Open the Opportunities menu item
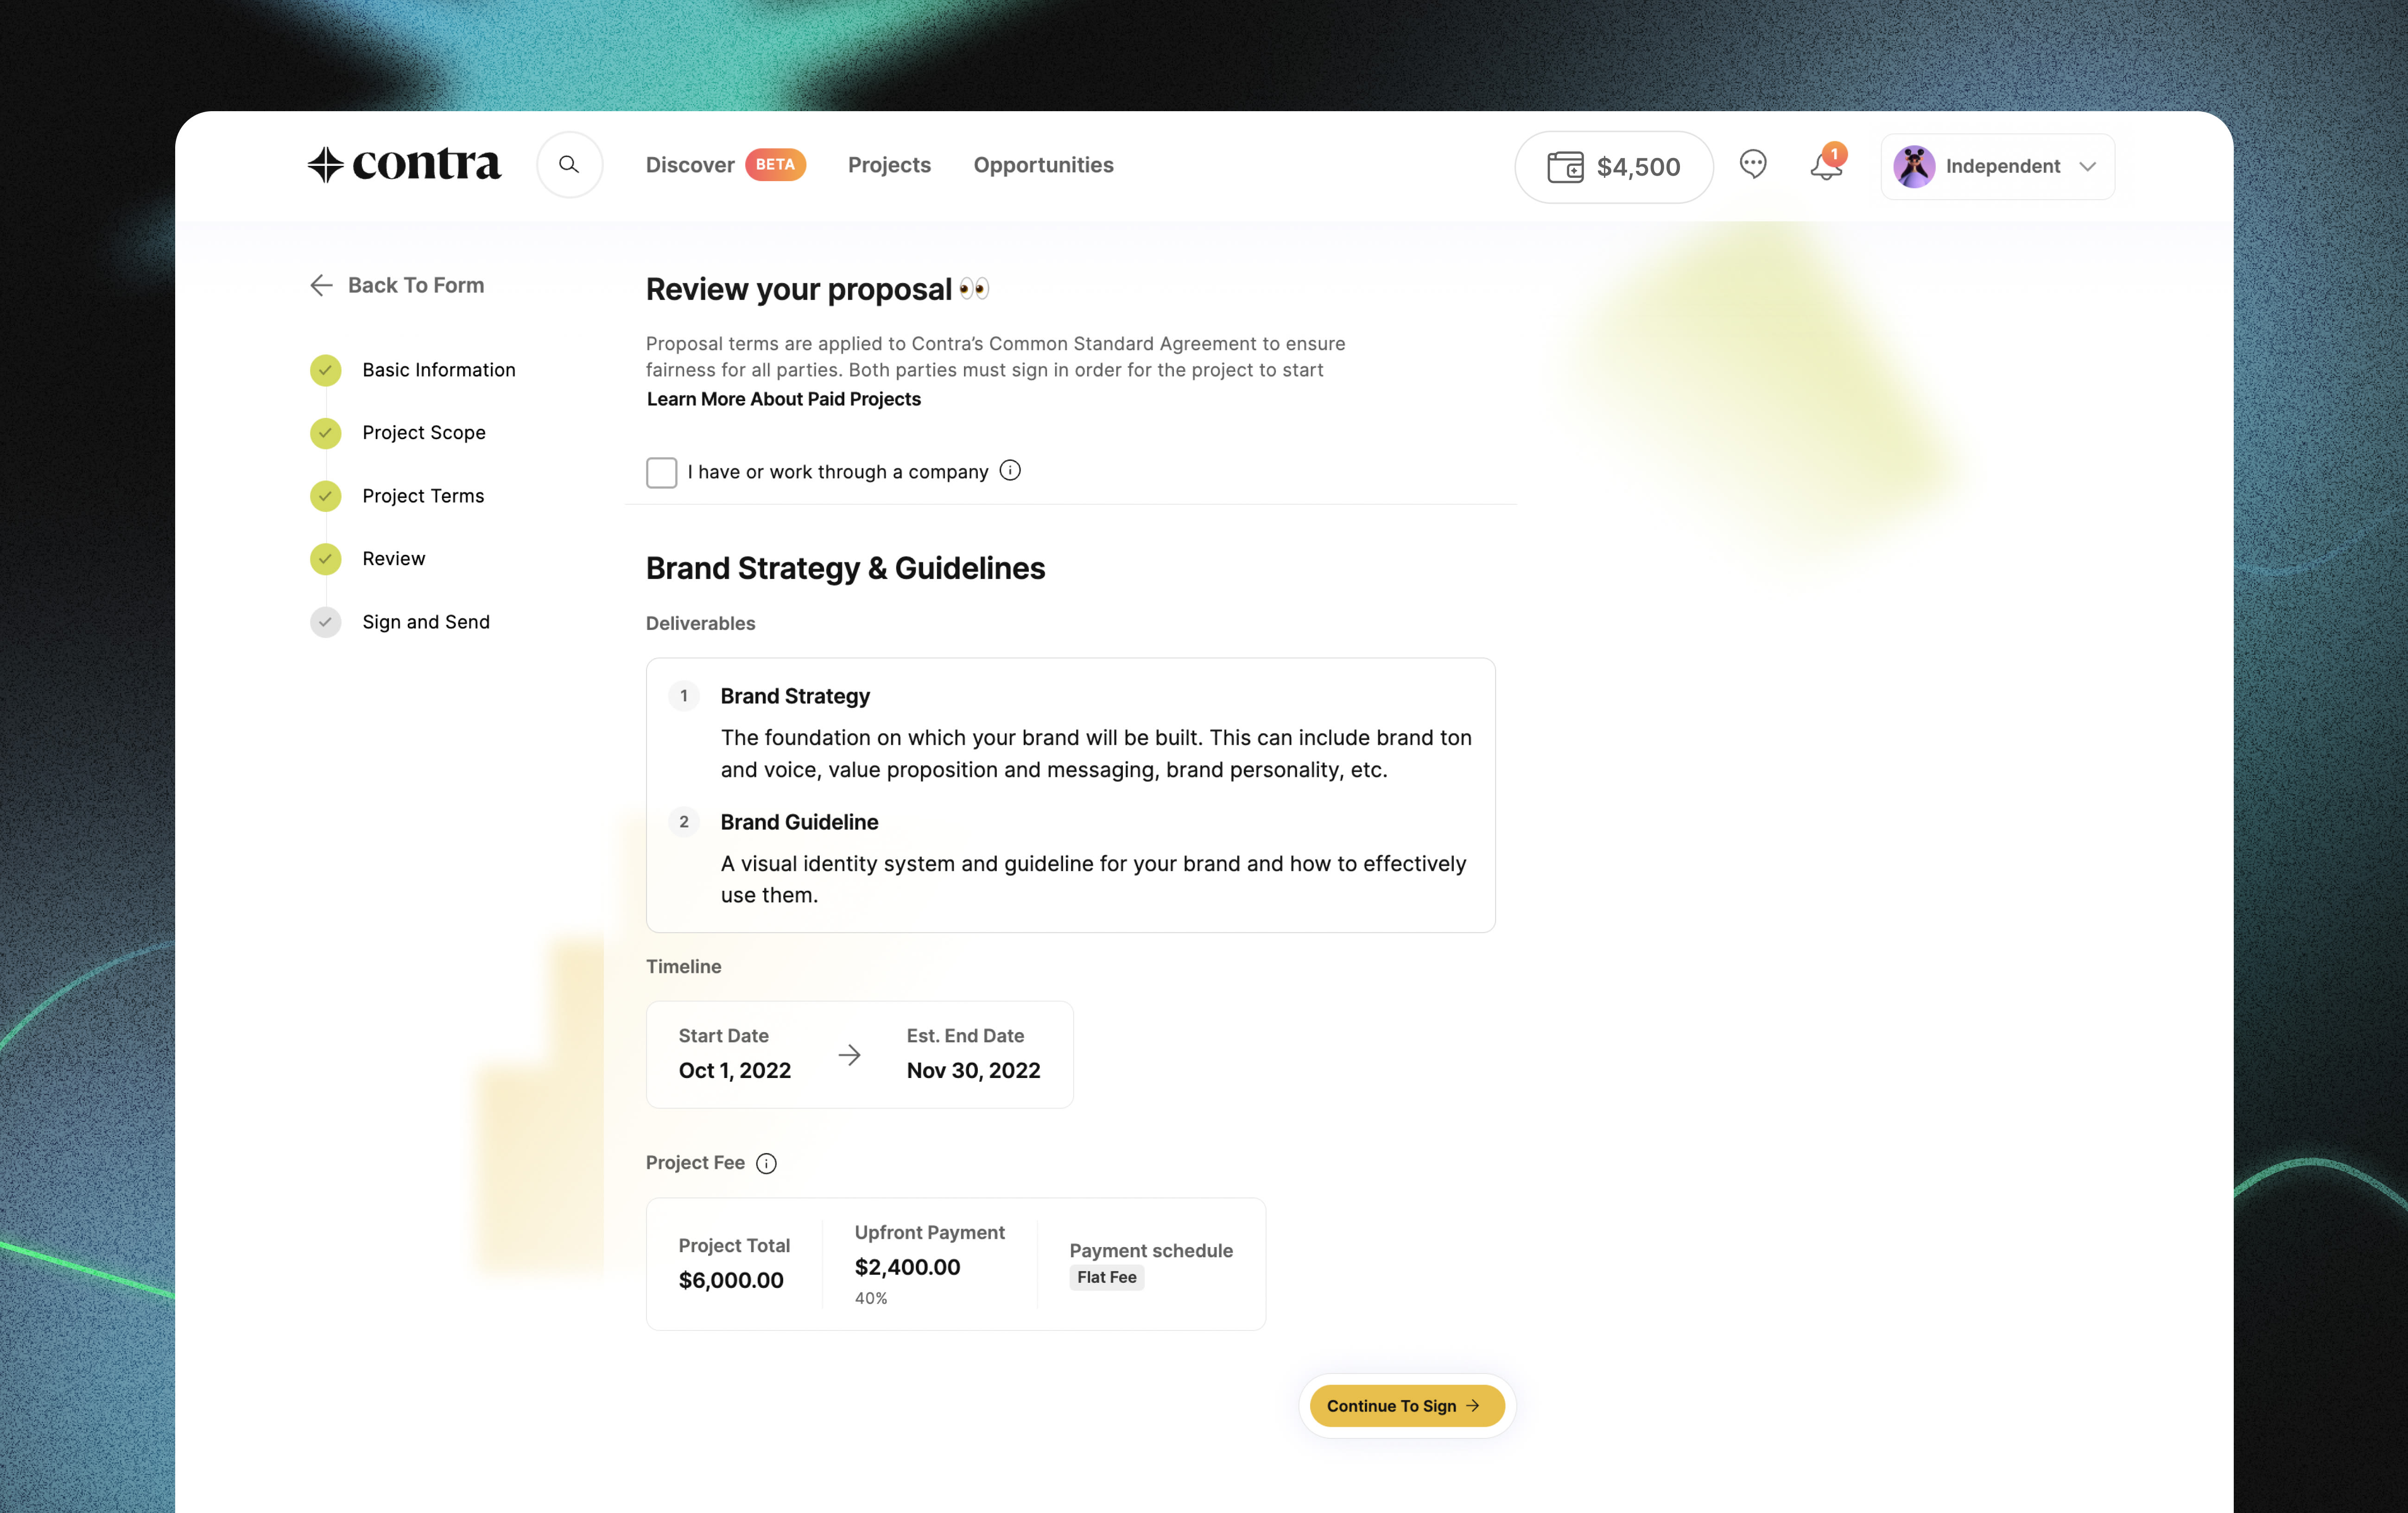 pyautogui.click(x=1043, y=165)
